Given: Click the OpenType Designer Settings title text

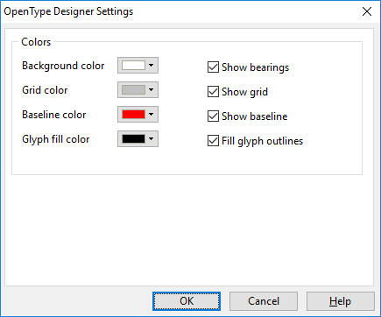Looking at the screenshot, I should pyautogui.click(x=68, y=11).
